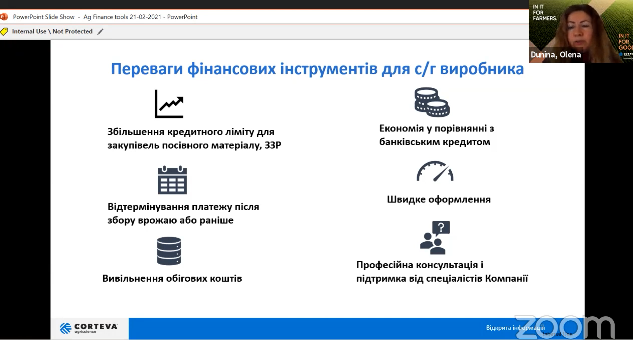Click the PowerPoint app icon in title bar
The height and width of the screenshot is (340, 633).
[4, 17]
